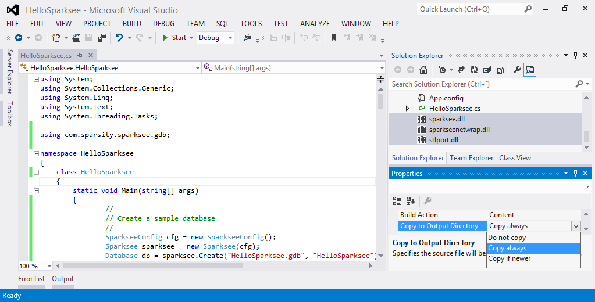Sync with Active Document
The width and height of the screenshot is (595, 302).
pos(461,70)
